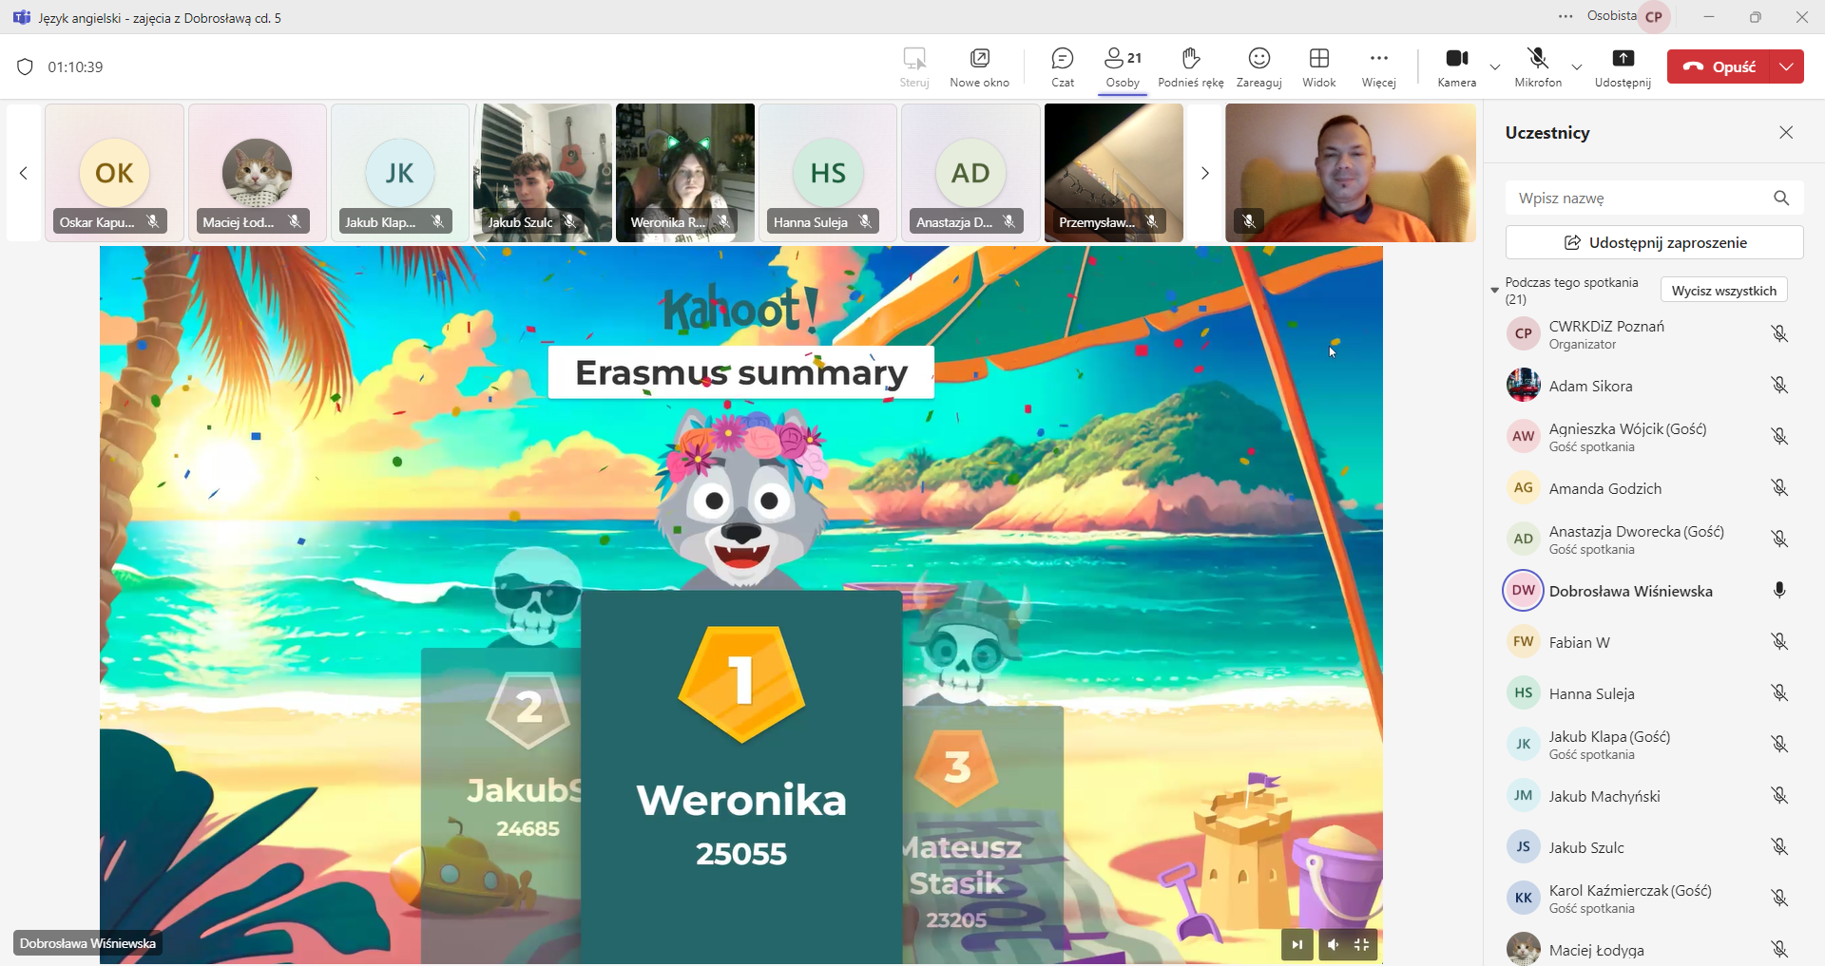Viewport: 1825px width, 966px height.
Task: Close the Uczestnicy panel
Action: point(1786,132)
